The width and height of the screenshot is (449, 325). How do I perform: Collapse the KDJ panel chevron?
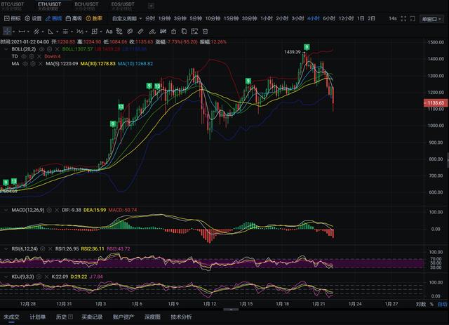coord(6,277)
